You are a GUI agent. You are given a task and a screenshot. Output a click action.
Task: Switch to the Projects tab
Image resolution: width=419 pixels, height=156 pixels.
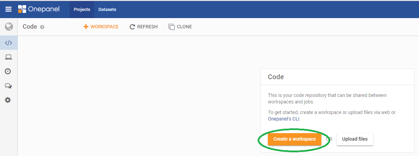pos(82,9)
